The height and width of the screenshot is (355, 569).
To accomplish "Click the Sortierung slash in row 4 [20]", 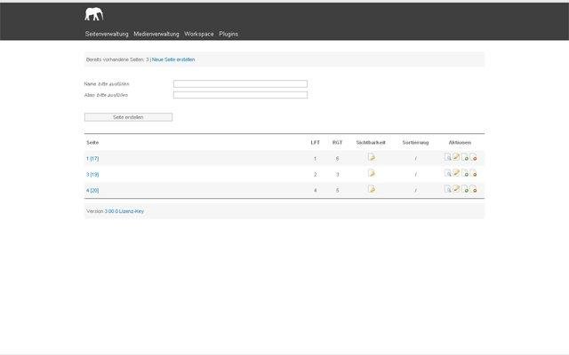I will tap(415, 190).
